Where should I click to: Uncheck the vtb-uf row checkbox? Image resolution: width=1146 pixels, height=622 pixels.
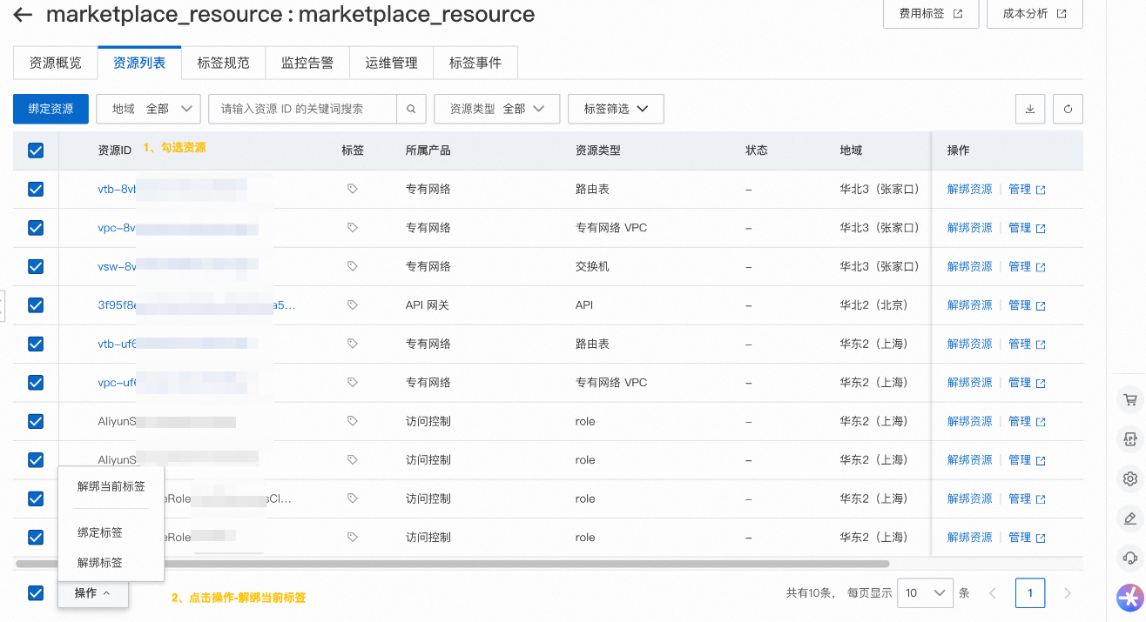click(x=36, y=344)
